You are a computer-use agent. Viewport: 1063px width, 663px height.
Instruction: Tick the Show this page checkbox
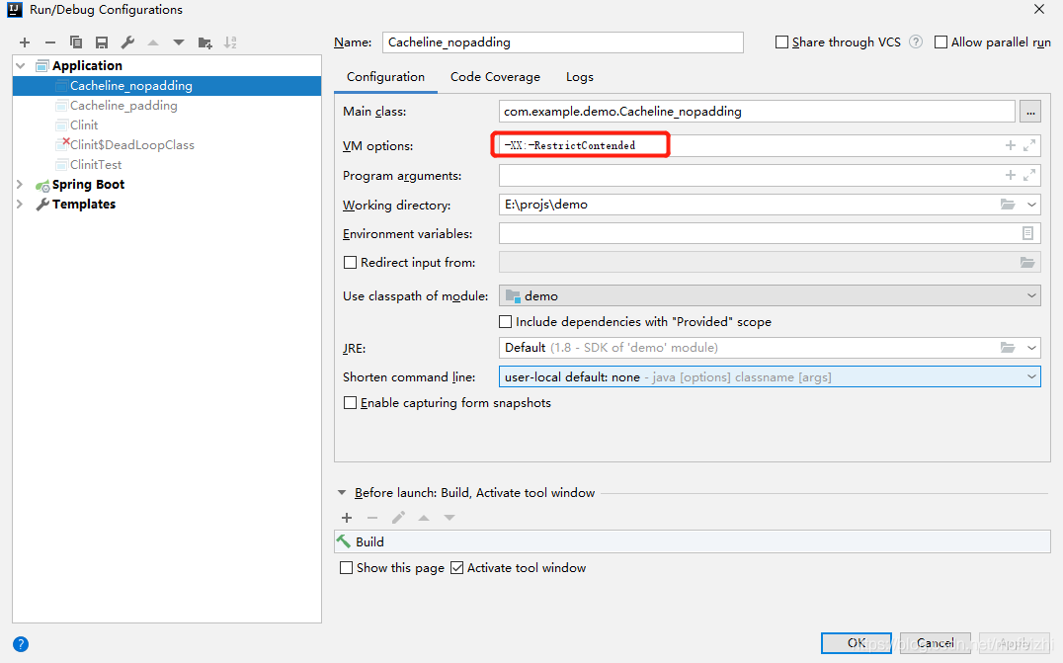pos(347,568)
